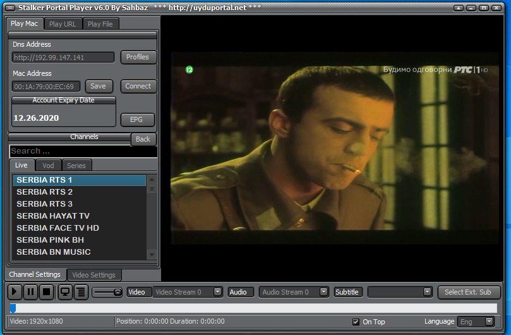Viewport: 511px width, 335px height.
Task: Select SERBIA RTS 3 channel
Action: pyautogui.click(x=80, y=204)
